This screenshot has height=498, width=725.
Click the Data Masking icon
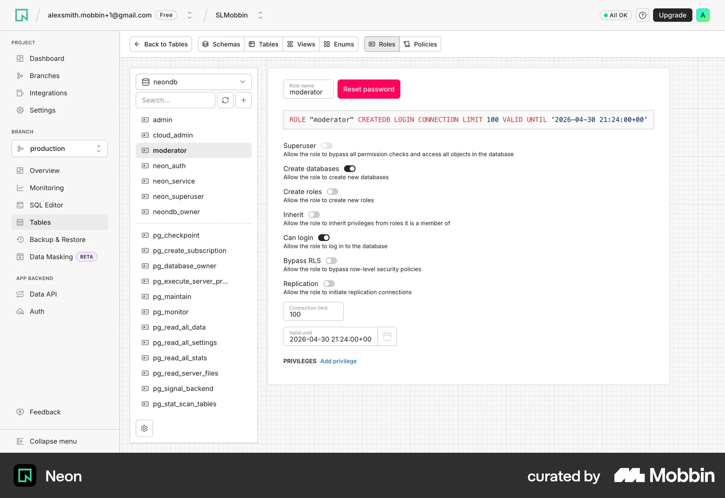[20, 257]
